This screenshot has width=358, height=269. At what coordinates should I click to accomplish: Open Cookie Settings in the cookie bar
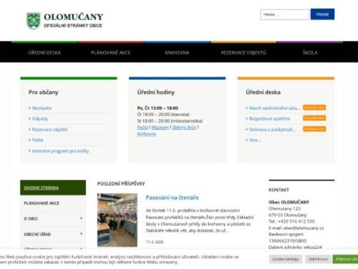pyautogui.click(x=286, y=259)
